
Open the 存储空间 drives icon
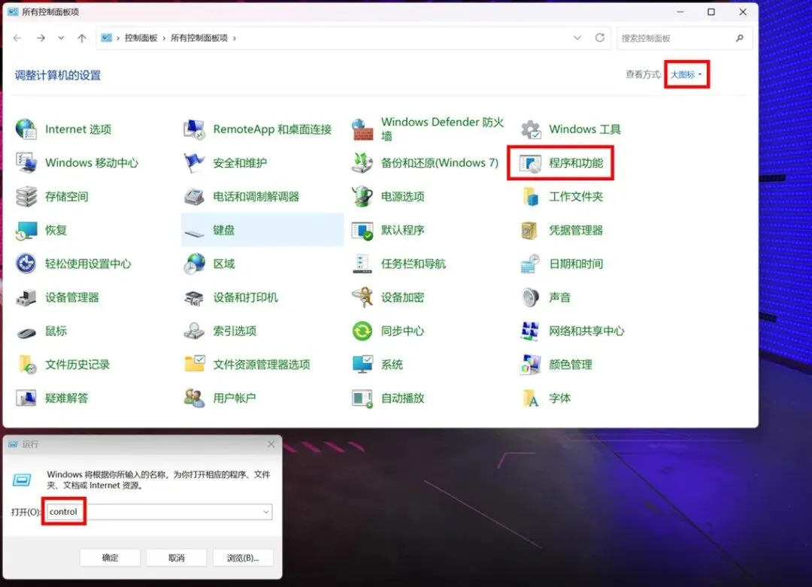tap(26, 196)
